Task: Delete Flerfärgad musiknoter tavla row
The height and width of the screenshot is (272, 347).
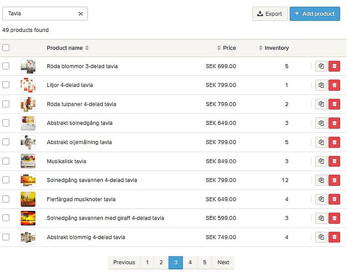Action: [x=334, y=199]
